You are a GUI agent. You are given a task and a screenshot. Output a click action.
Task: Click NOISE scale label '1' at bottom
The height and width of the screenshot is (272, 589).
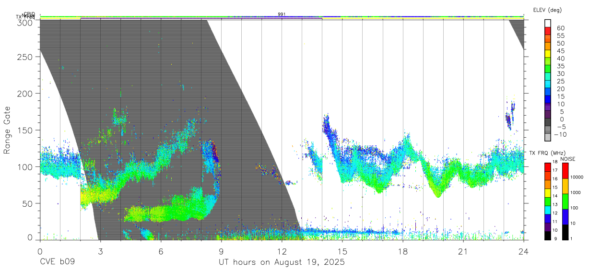[572, 239]
